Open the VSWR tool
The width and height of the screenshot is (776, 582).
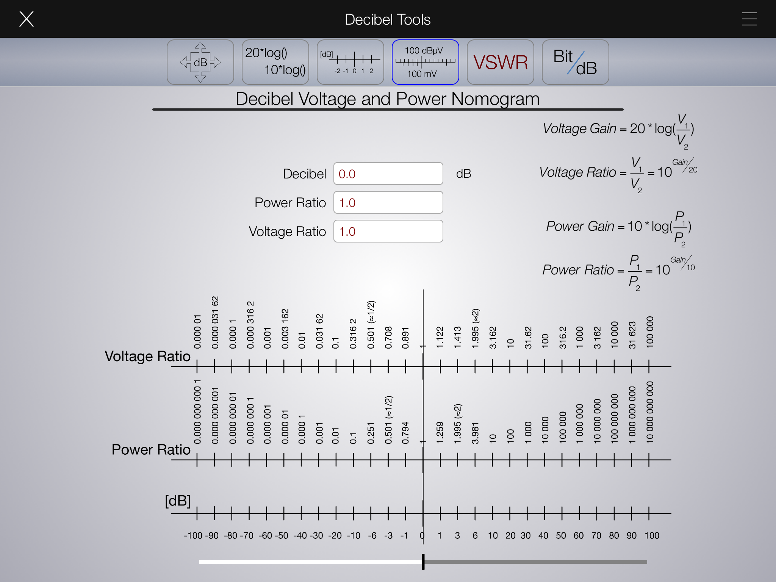pyautogui.click(x=500, y=62)
